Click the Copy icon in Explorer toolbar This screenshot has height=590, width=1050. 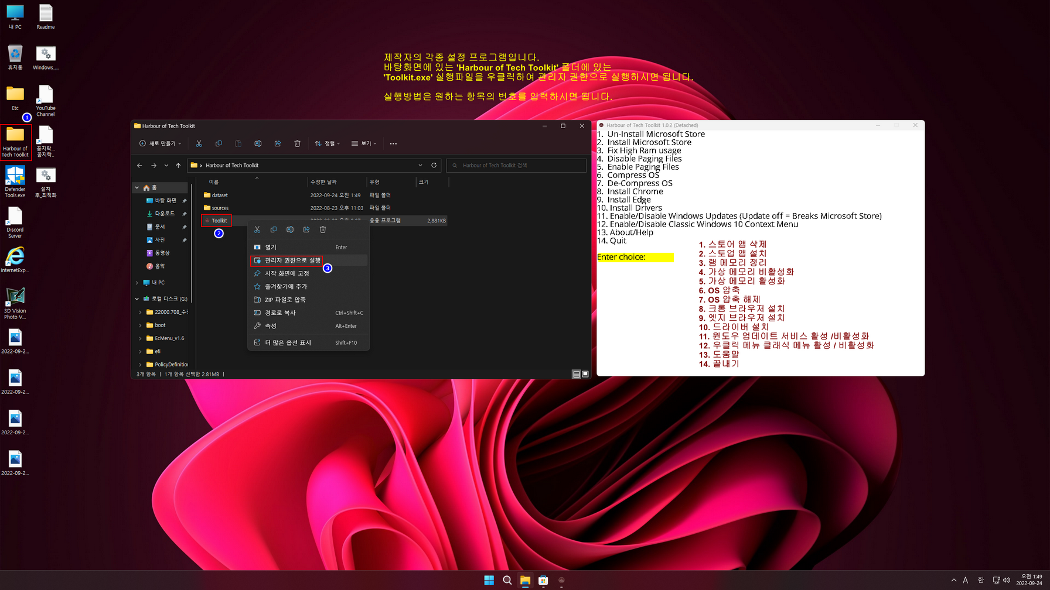pyautogui.click(x=219, y=143)
